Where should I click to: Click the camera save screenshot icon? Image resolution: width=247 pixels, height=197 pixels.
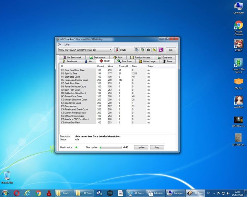click(148, 50)
